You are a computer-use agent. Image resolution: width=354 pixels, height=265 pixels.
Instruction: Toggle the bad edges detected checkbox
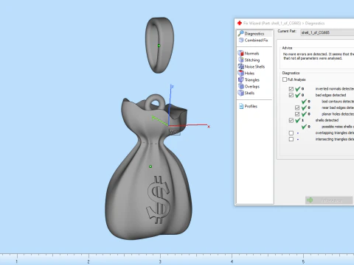pos(291,95)
